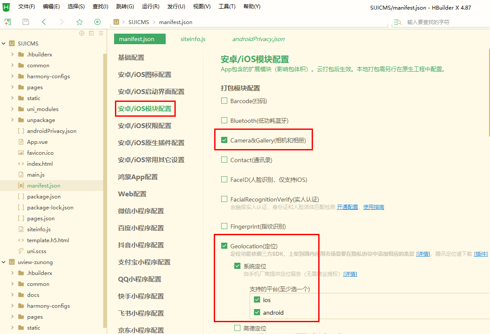Click the run play icon
This screenshot has height=334, width=490.
coord(97,22)
